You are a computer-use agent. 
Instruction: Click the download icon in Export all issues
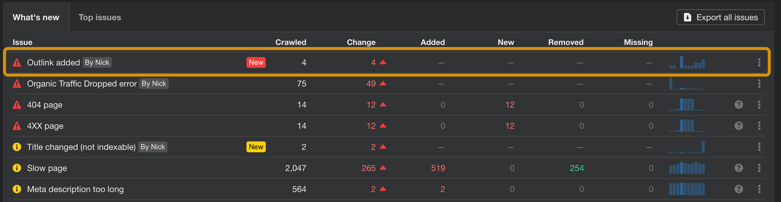pos(688,17)
